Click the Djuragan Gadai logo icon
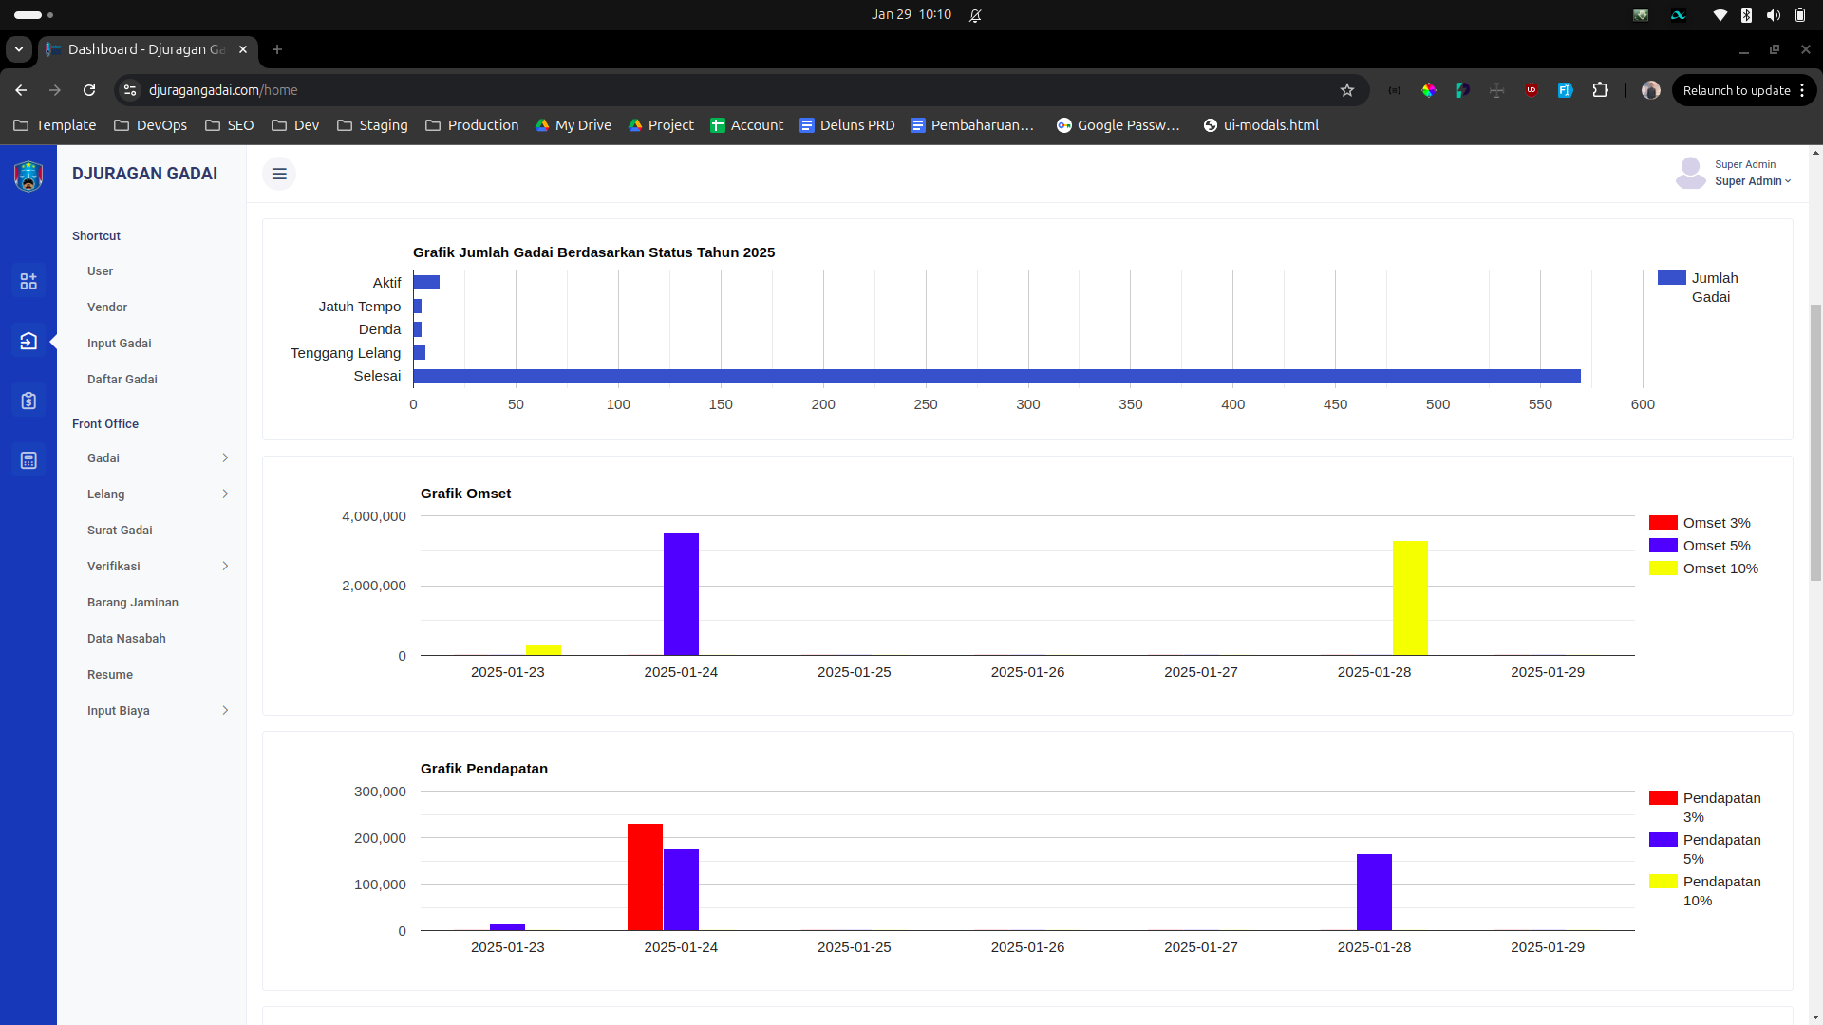Viewport: 1823px width, 1025px height. pyautogui.click(x=28, y=176)
